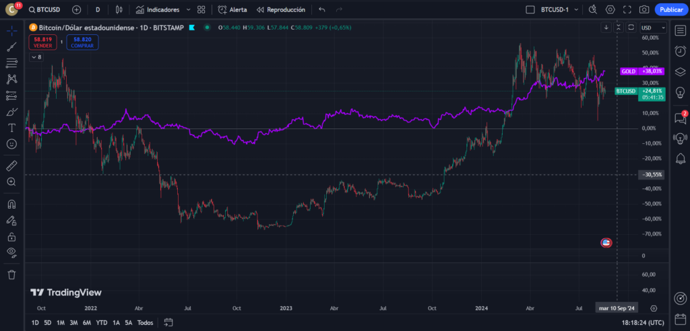Expand the BTCUSD-1 layout chevron menu
Image resolution: width=690 pixels, height=331 pixels.
[x=577, y=9]
